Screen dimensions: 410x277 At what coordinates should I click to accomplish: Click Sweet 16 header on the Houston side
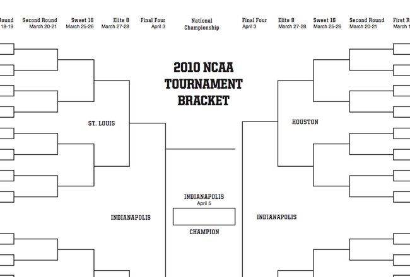[327, 23]
